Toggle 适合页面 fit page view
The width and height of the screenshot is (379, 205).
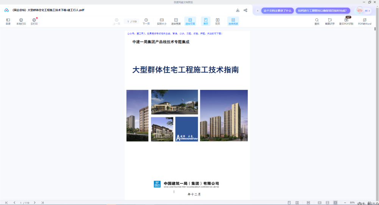coord(190,21)
